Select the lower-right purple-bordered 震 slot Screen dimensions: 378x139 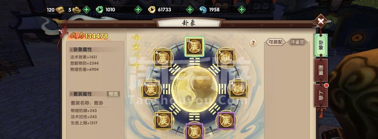point(226,121)
